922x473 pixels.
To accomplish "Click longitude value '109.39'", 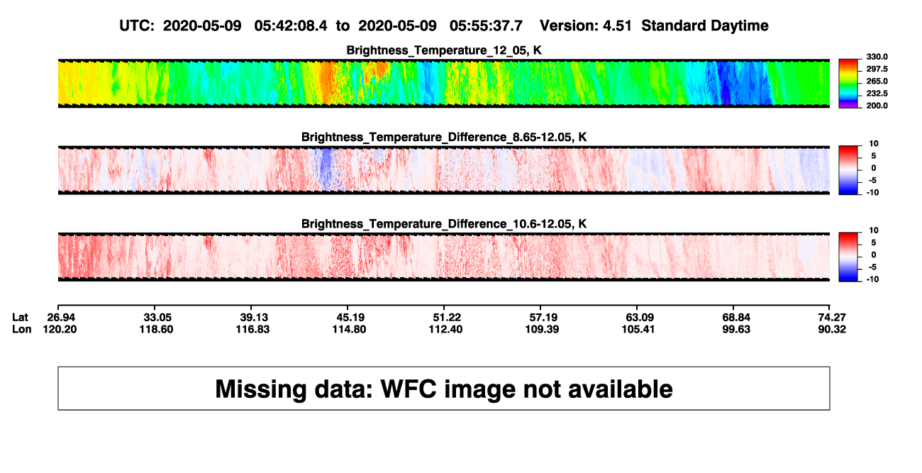I will 543,329.
